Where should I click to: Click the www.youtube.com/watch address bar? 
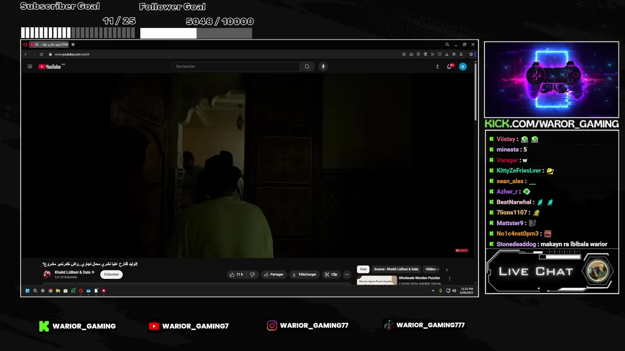tap(72, 54)
